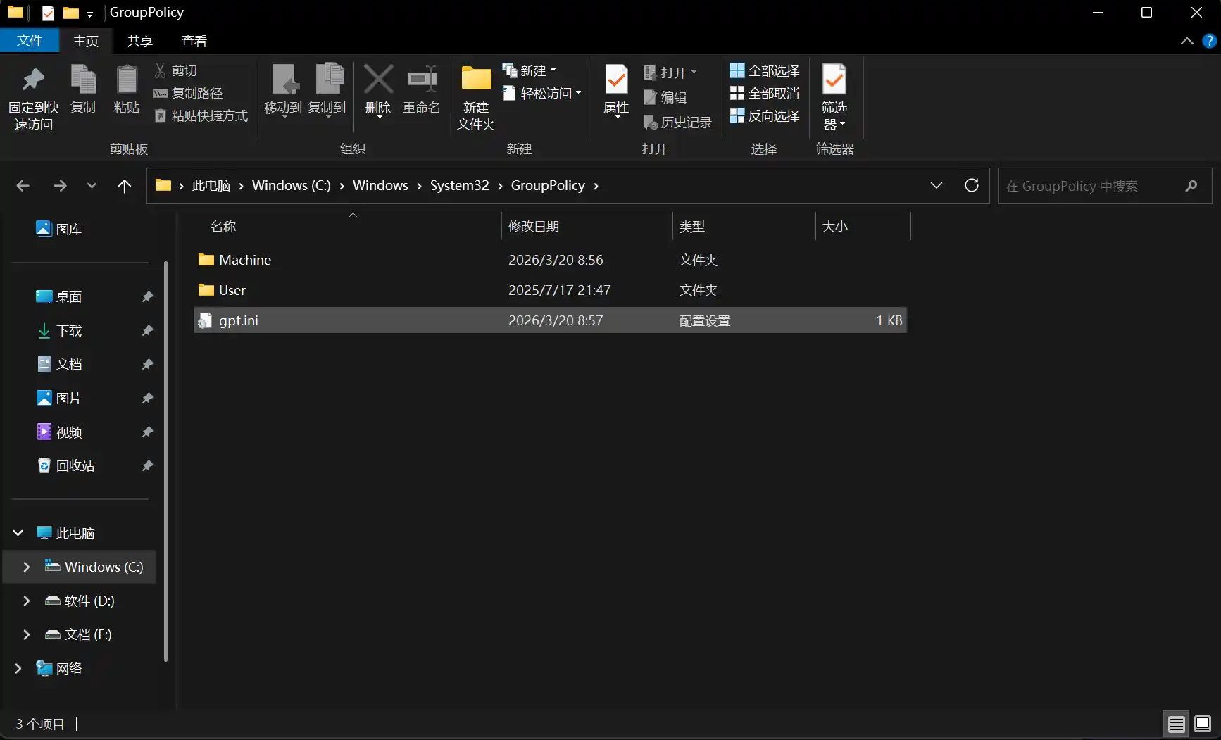
Task: Click Invert selection (反向选择)
Action: click(765, 115)
